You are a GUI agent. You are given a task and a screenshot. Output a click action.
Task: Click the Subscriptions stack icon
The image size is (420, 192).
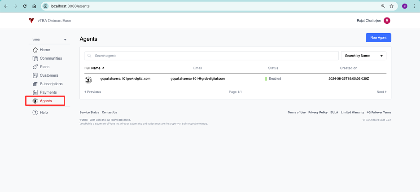tap(35, 84)
